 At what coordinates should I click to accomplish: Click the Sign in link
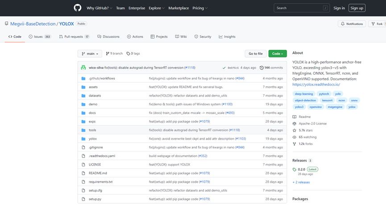[339, 8]
